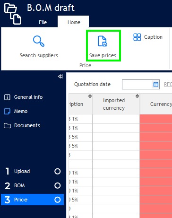Click the Documents folder icon
172x218 pixels.
pos(7,126)
